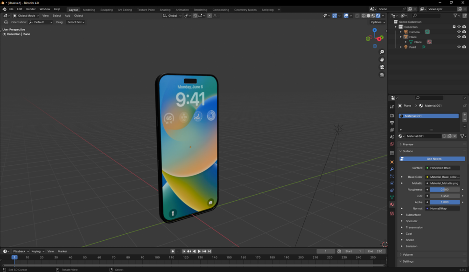Open the Render menu
469x272 pixels.
(31, 9)
